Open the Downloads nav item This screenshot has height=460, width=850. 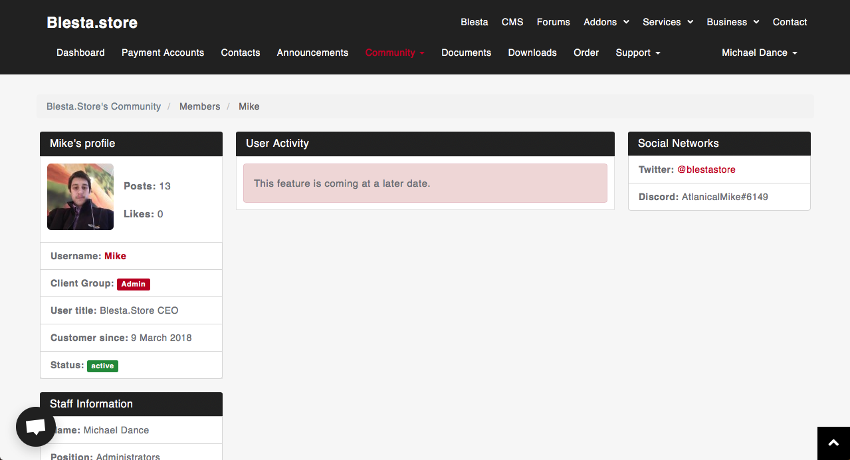point(532,53)
